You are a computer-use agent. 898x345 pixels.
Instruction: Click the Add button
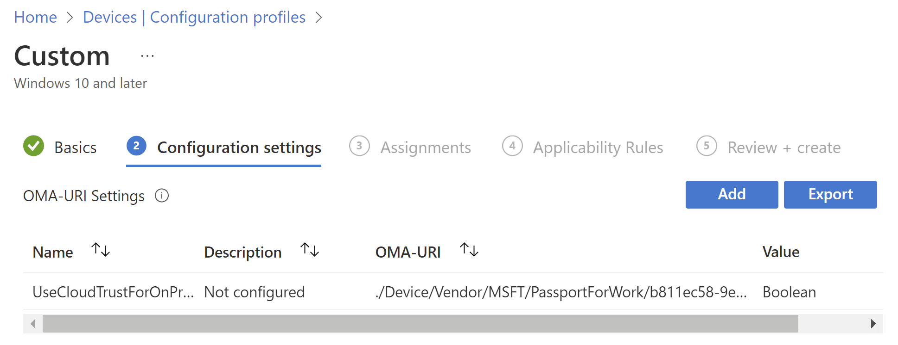click(x=732, y=194)
